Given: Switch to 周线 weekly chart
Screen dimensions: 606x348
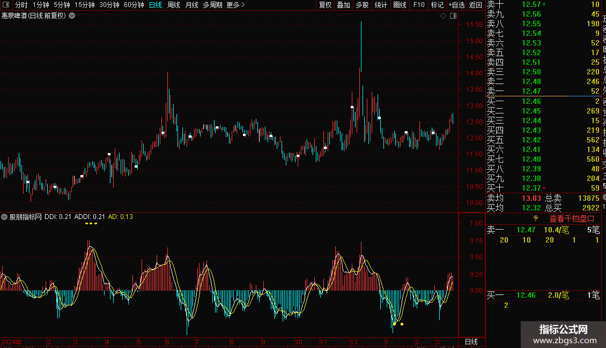Looking at the screenshot, I should click(174, 5).
